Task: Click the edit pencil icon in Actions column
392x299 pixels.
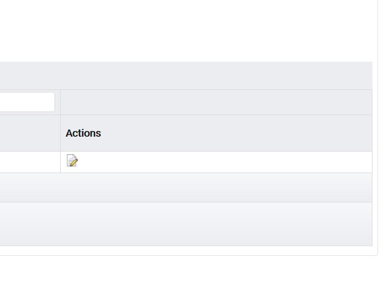Action: click(72, 160)
